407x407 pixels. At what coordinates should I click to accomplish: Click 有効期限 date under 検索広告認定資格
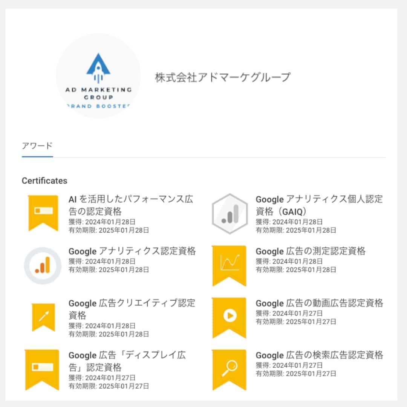tap(296, 373)
